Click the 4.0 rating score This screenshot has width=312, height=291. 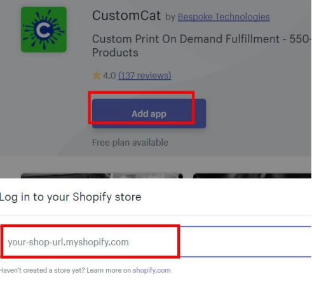pyautogui.click(x=109, y=75)
